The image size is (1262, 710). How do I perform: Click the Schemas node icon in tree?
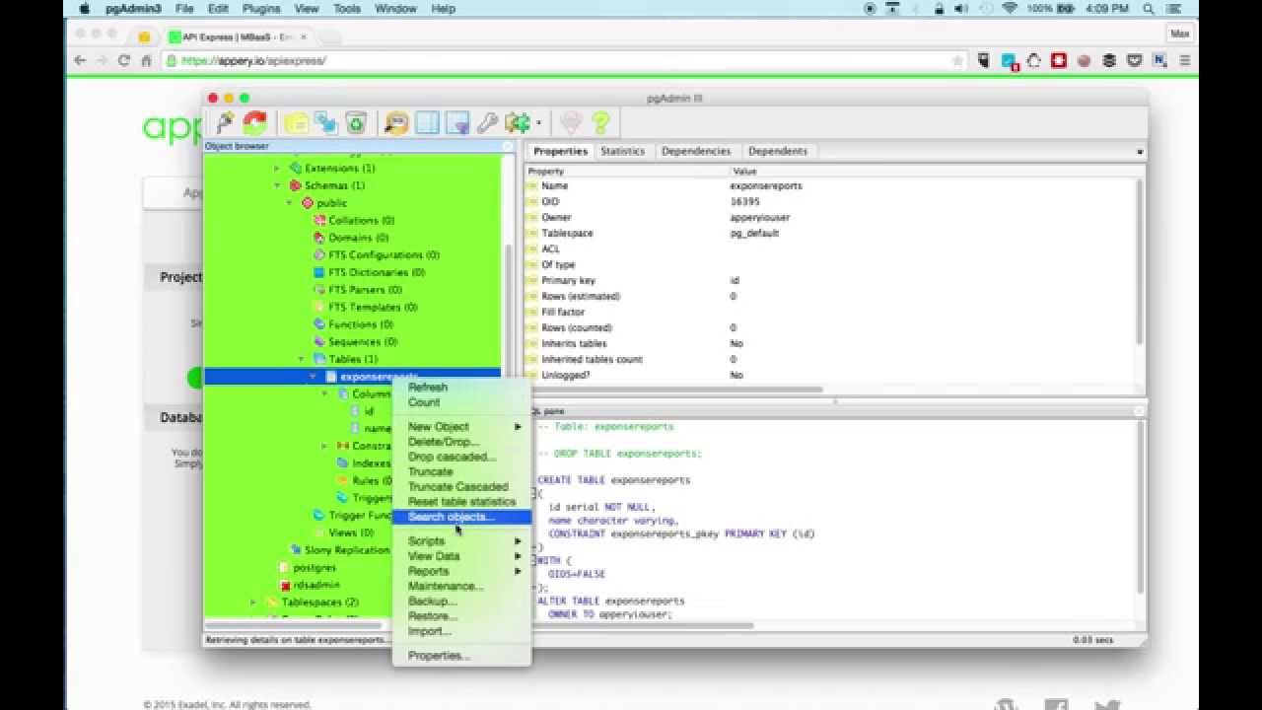tap(296, 185)
